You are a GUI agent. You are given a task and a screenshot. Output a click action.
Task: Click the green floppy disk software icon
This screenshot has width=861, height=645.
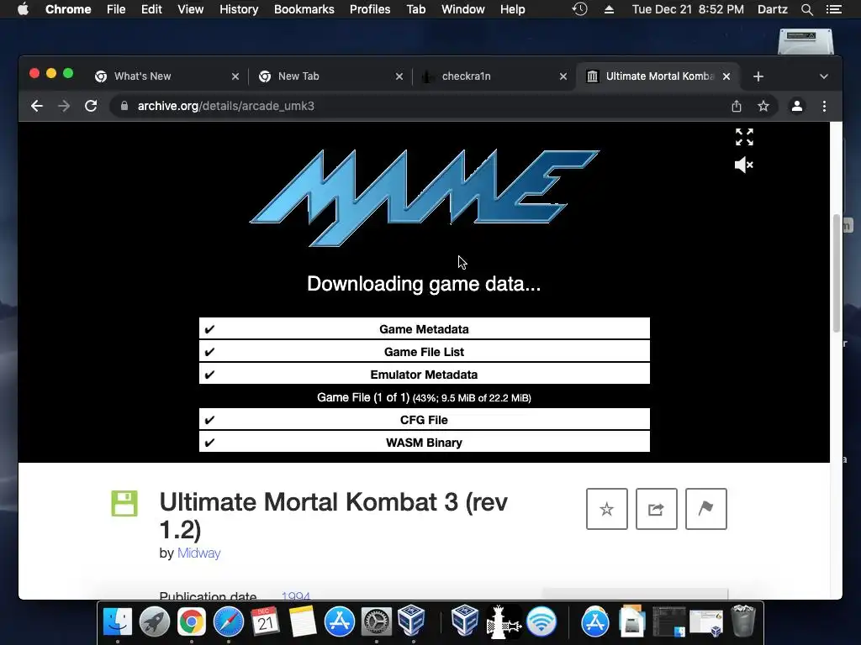click(124, 504)
